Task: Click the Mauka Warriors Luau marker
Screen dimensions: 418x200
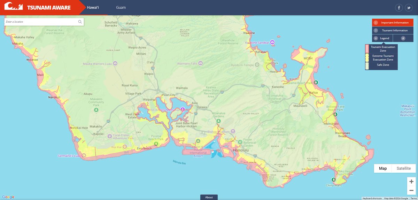Action: 115,63
